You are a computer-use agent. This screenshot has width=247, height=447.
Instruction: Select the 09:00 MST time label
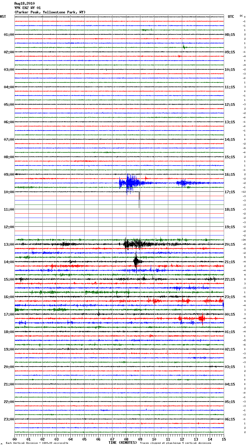9,175
